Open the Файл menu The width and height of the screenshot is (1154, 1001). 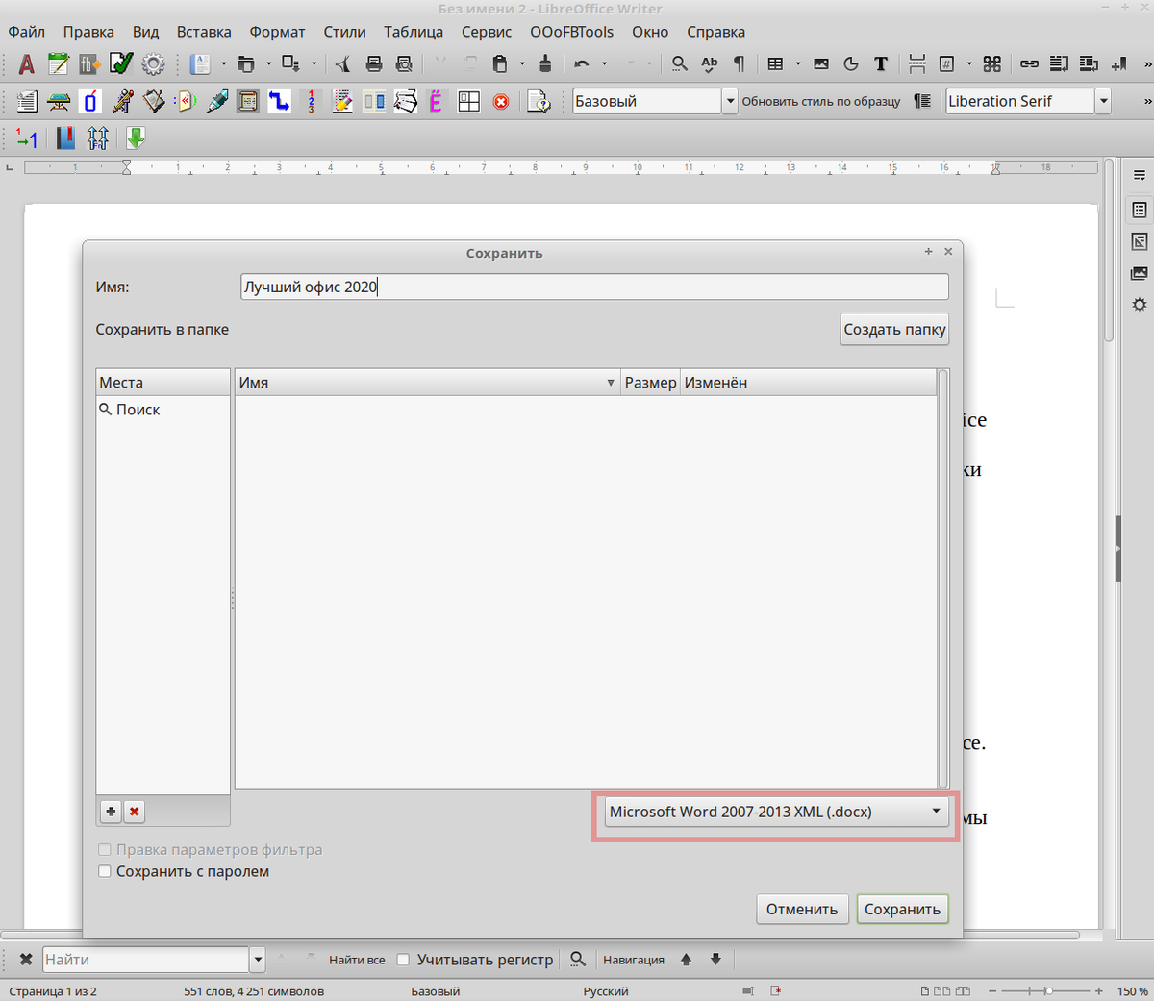[x=27, y=32]
